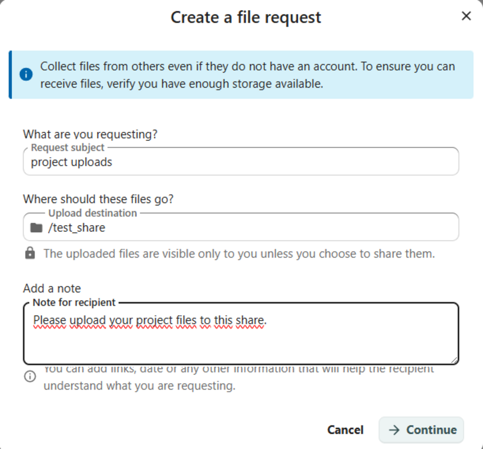Click the 'understand what you are requesting' hint text
The width and height of the screenshot is (483, 449).
tap(139, 386)
